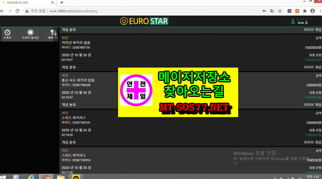
Task: Open the green user account icon
Action: [293, 21]
